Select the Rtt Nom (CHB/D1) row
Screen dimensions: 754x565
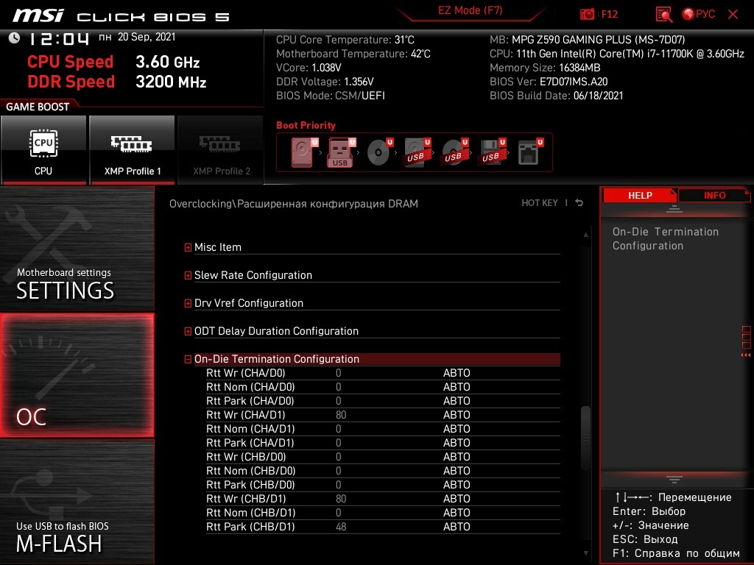click(x=383, y=513)
